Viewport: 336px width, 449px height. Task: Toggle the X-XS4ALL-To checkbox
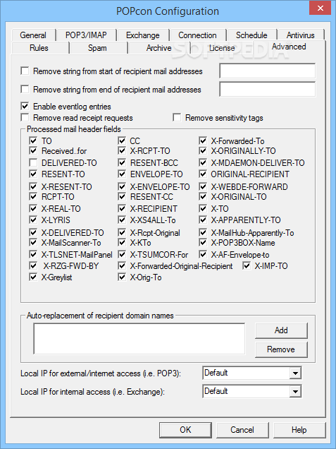click(122, 220)
